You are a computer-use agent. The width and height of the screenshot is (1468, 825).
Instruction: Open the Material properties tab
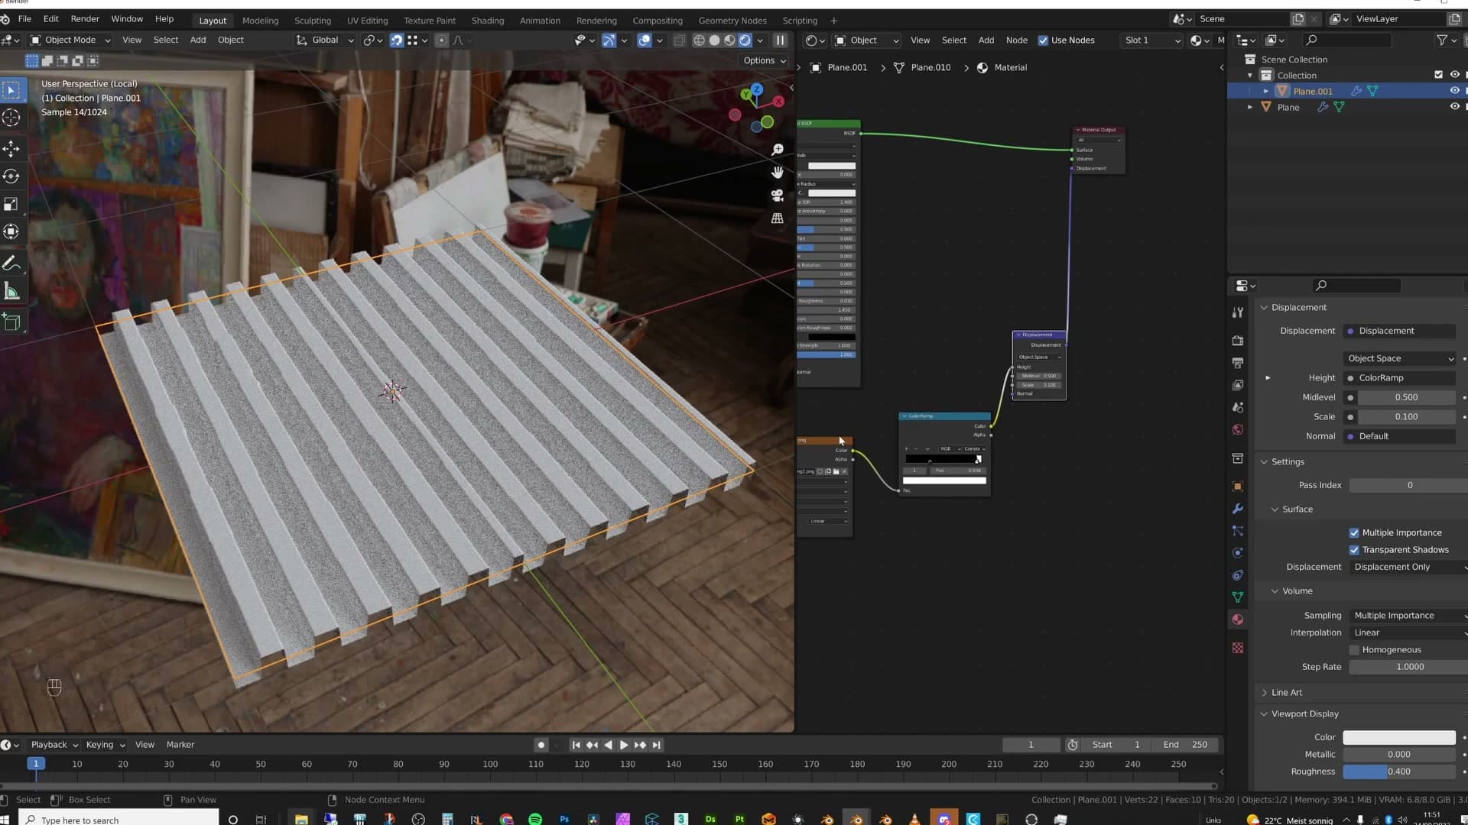[x=1238, y=620]
